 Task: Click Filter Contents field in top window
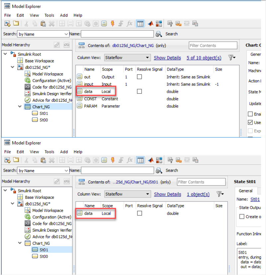(x=213, y=45)
